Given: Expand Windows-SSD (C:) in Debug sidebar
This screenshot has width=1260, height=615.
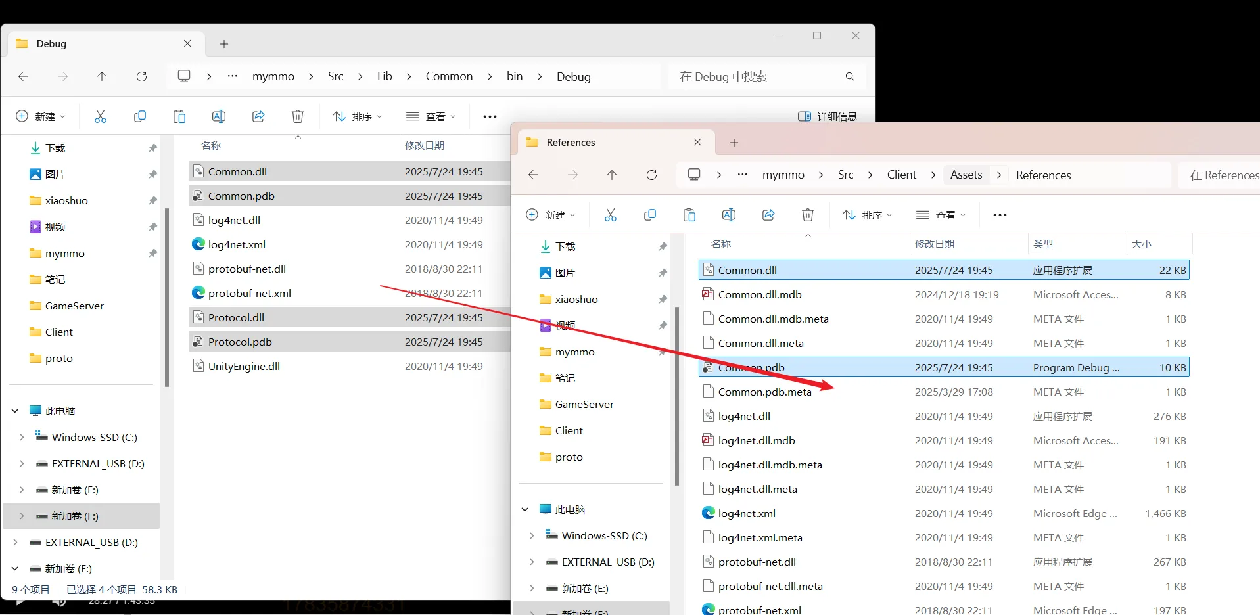Looking at the screenshot, I should [x=22, y=437].
